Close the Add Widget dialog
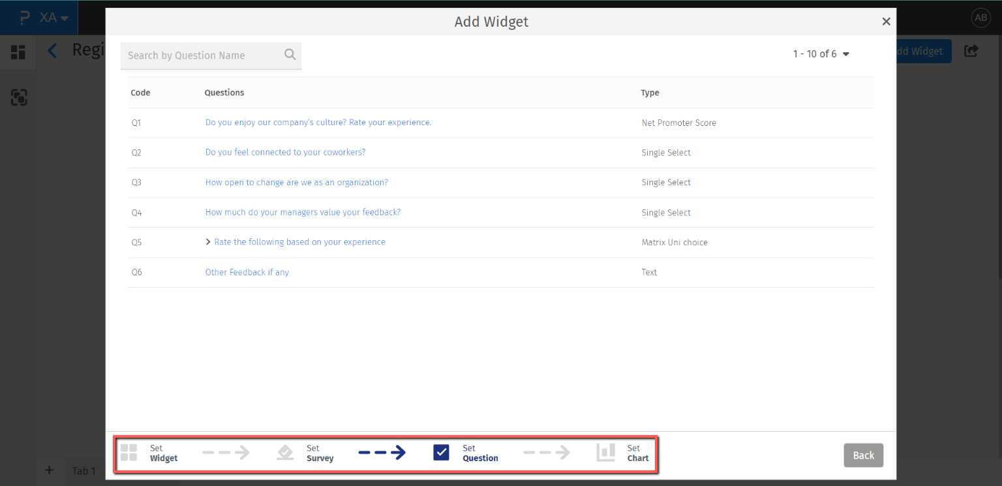Image resolution: width=1002 pixels, height=486 pixels. [x=886, y=22]
